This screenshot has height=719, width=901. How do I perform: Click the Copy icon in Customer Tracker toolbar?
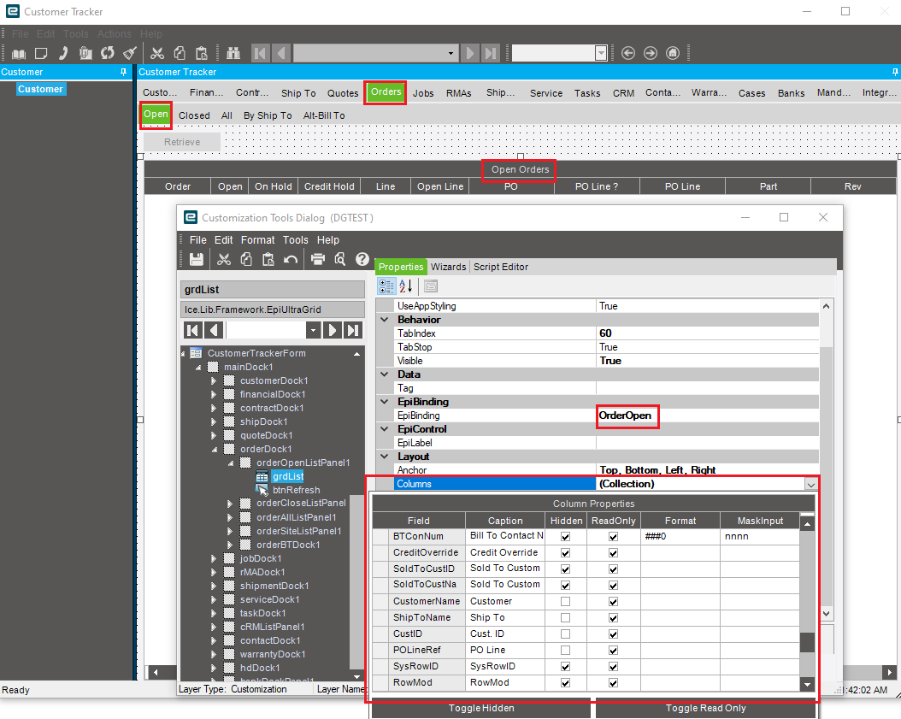[x=180, y=54]
